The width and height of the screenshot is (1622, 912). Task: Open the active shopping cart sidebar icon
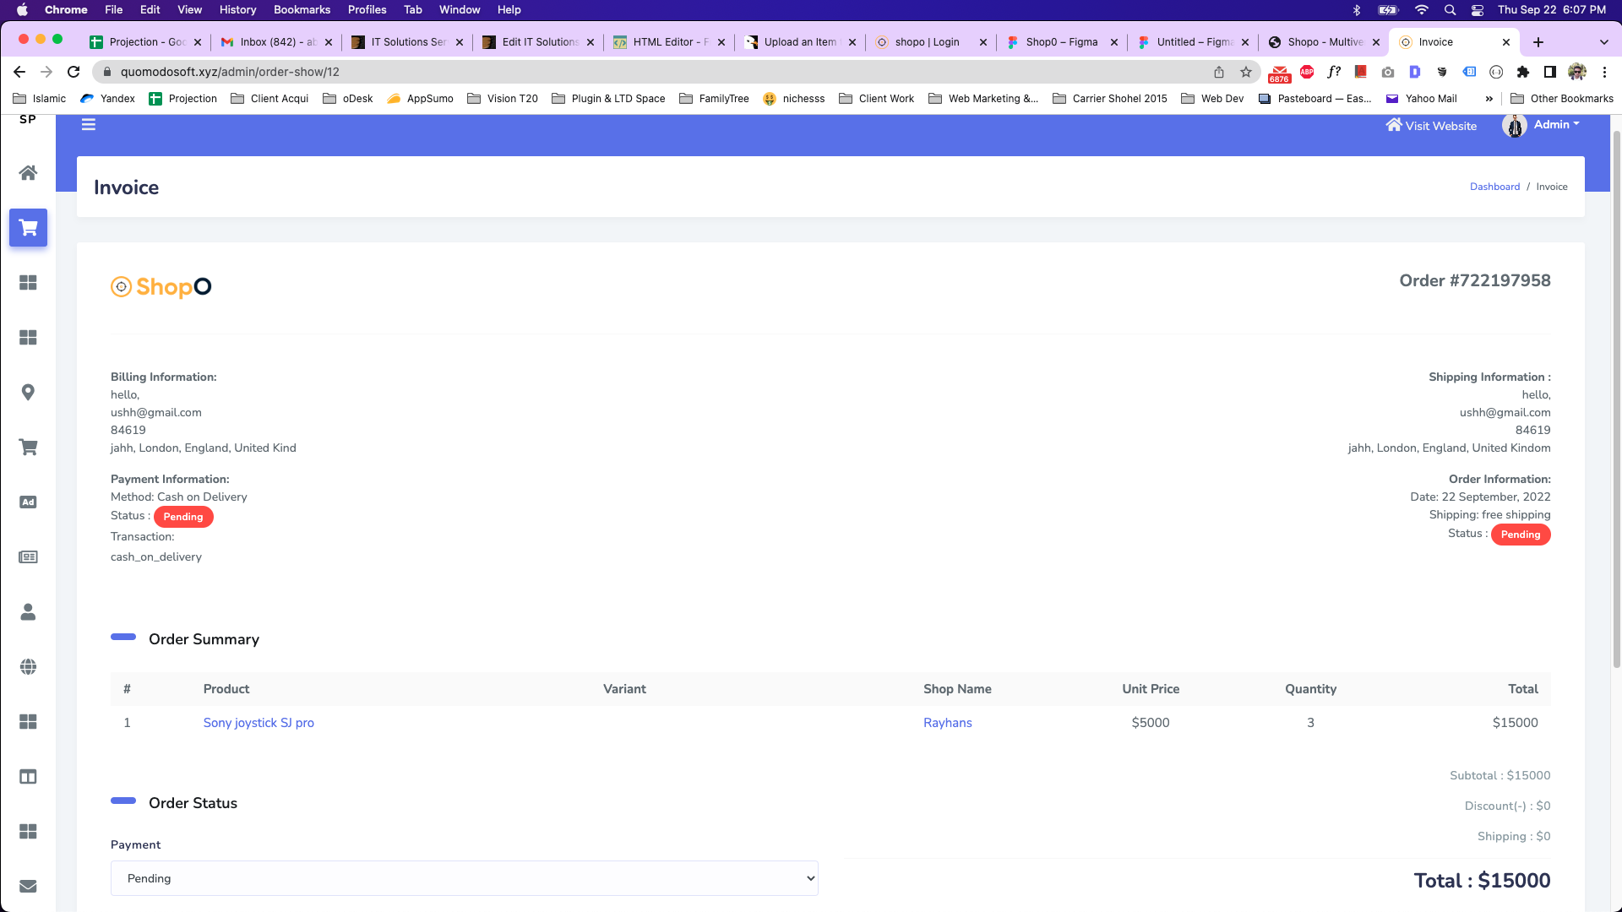(x=28, y=228)
